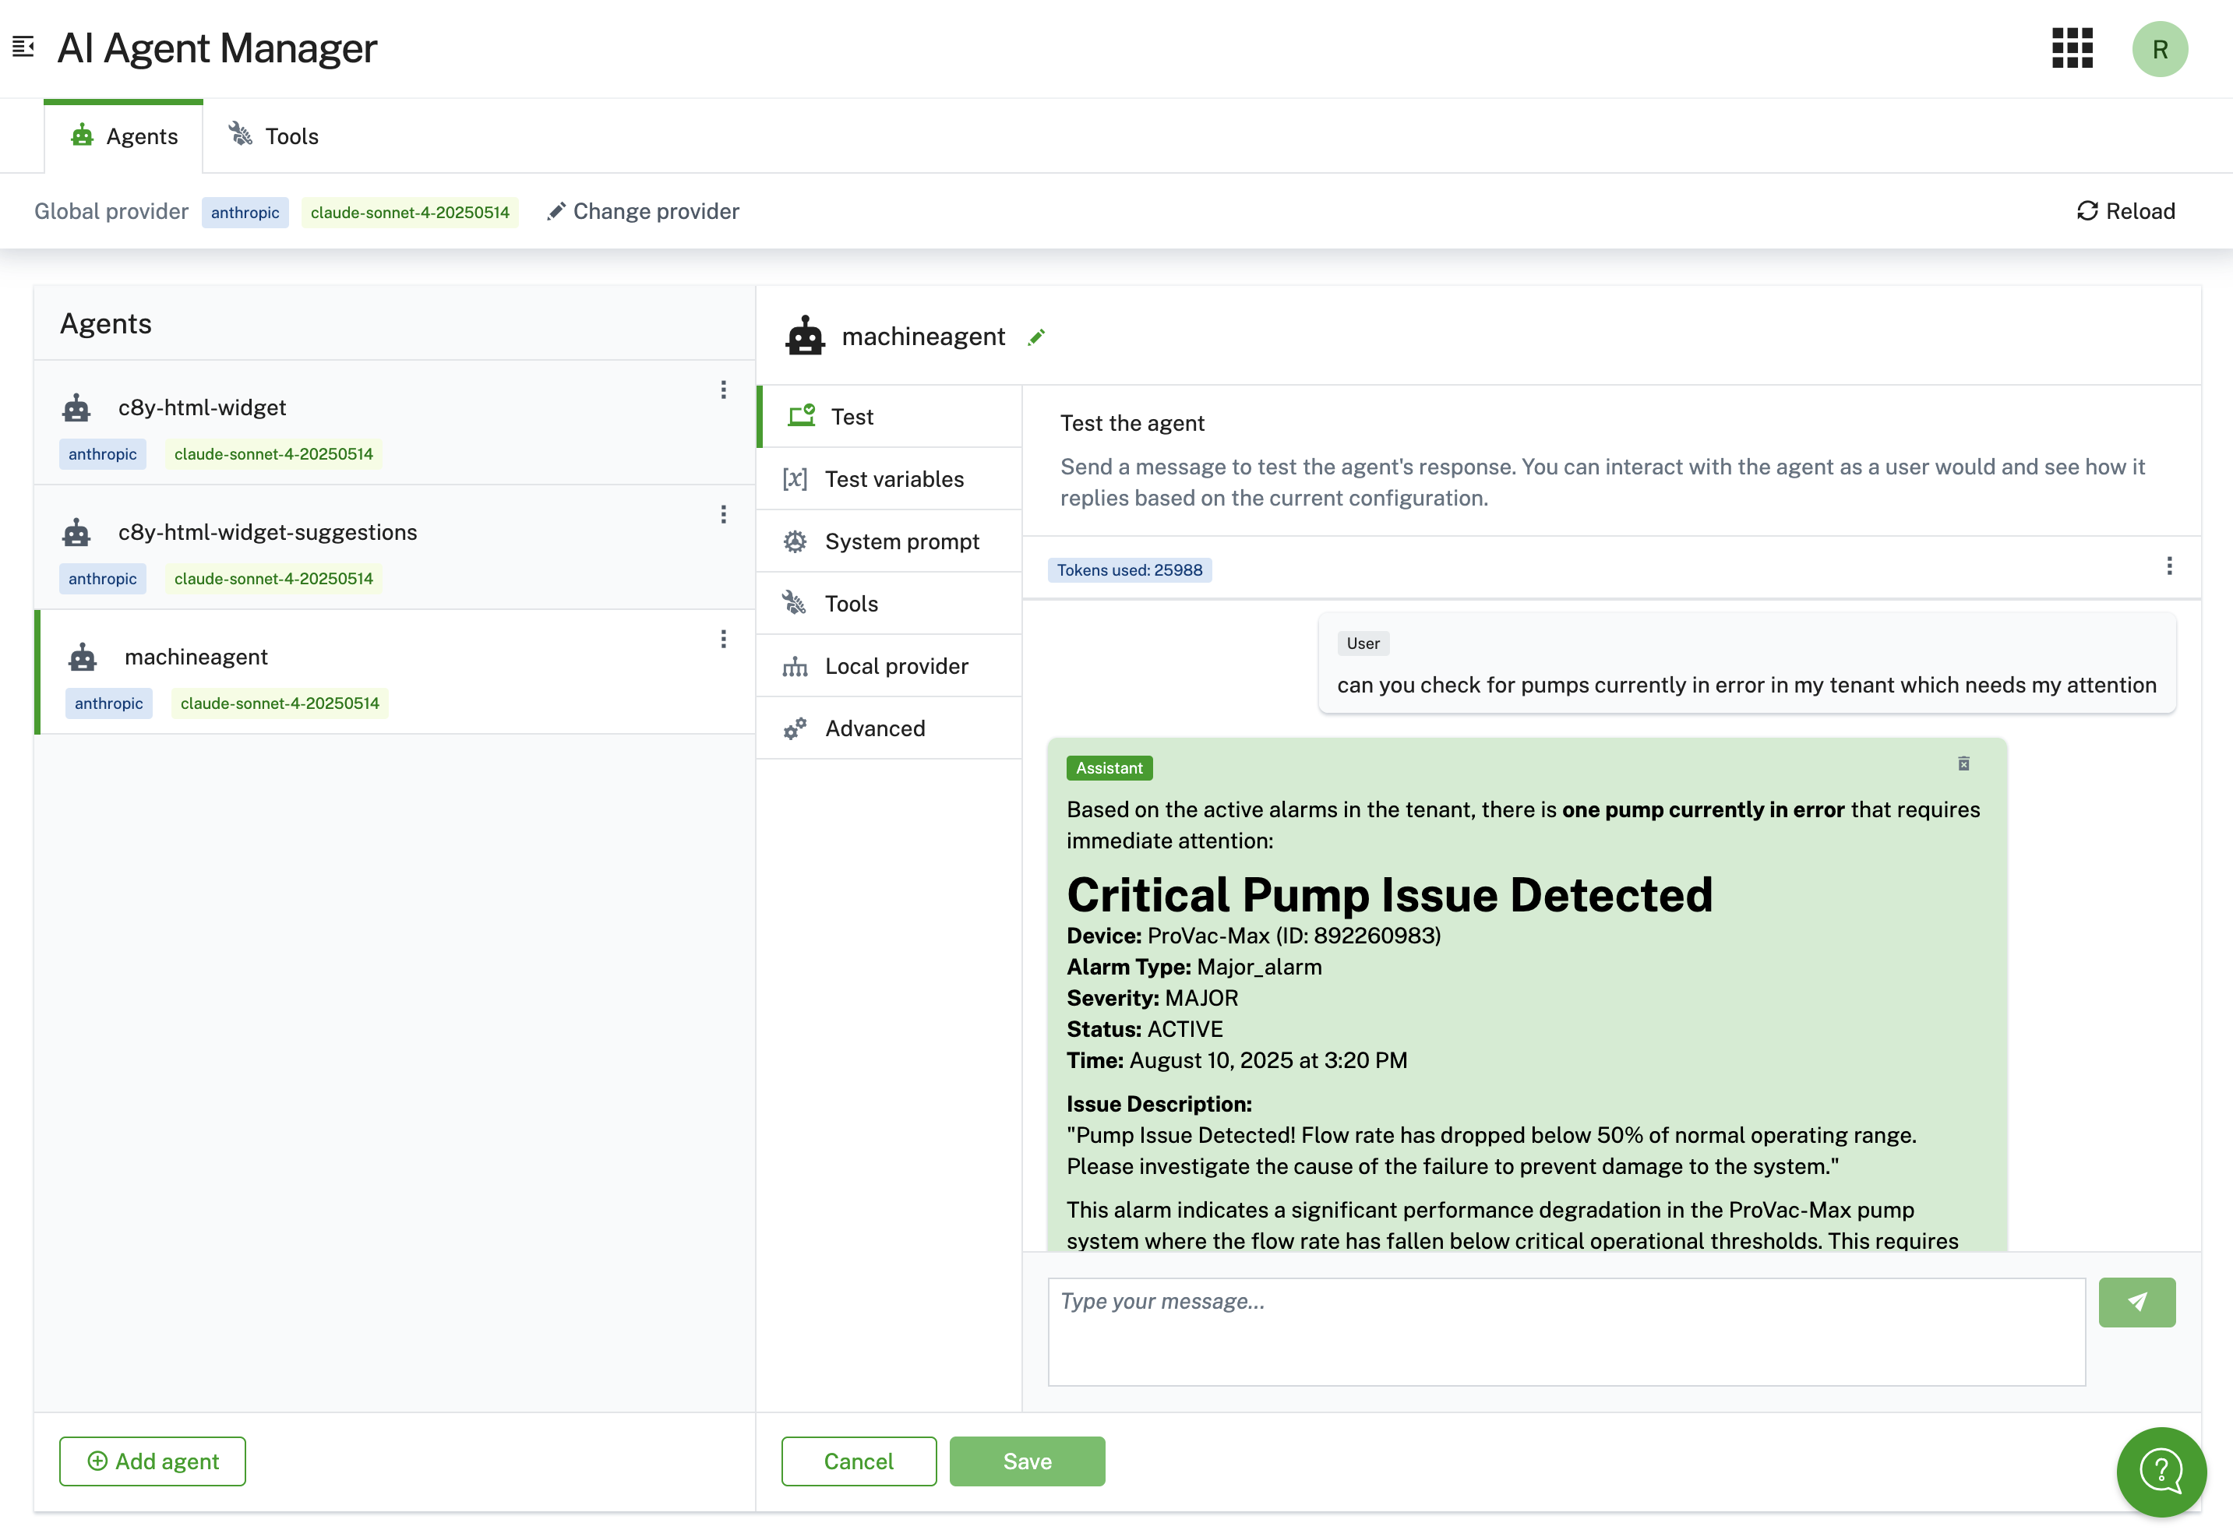
Task: Click the Change provider link
Action: click(643, 211)
